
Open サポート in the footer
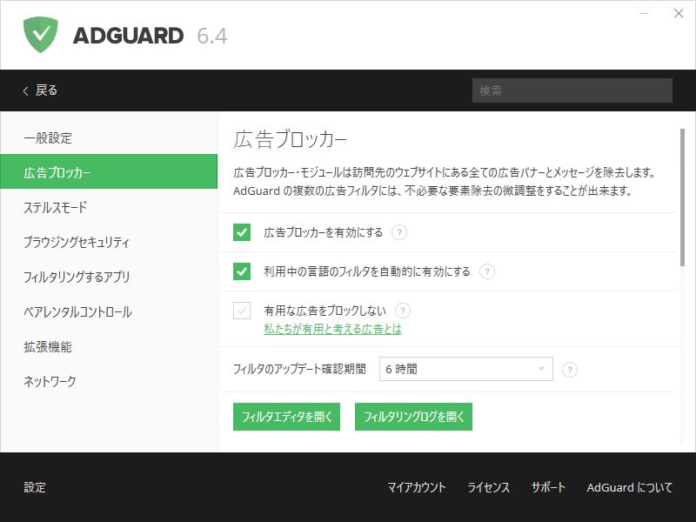tap(548, 487)
